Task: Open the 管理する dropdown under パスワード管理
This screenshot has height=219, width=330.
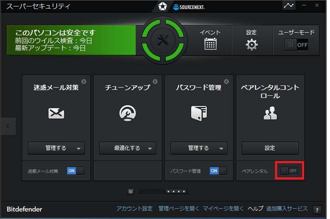Action: pyautogui.click(x=221, y=149)
